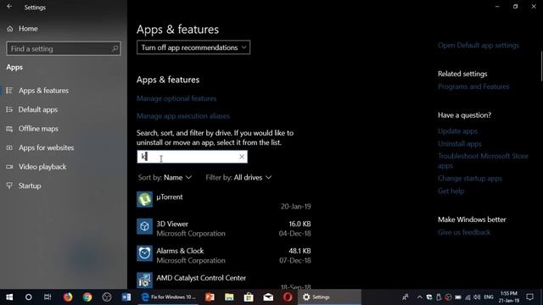Click Programs and Features link

473,86
